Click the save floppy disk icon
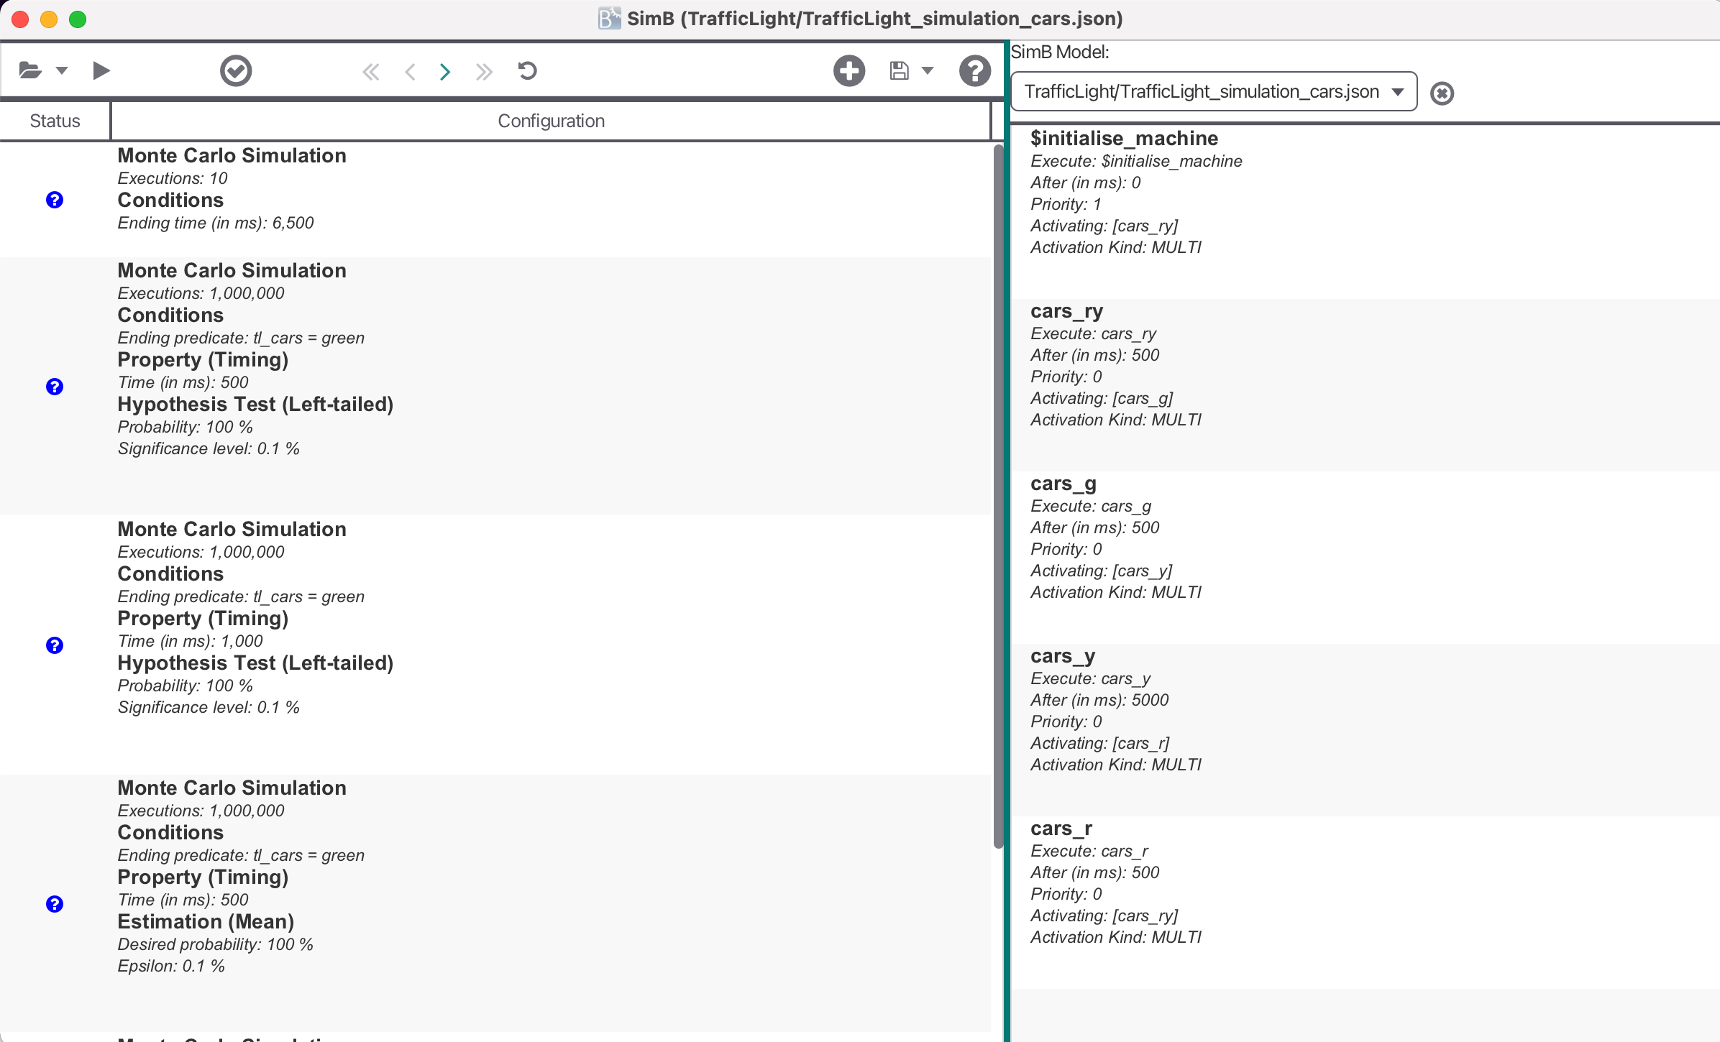1720x1042 pixels. pyautogui.click(x=899, y=70)
